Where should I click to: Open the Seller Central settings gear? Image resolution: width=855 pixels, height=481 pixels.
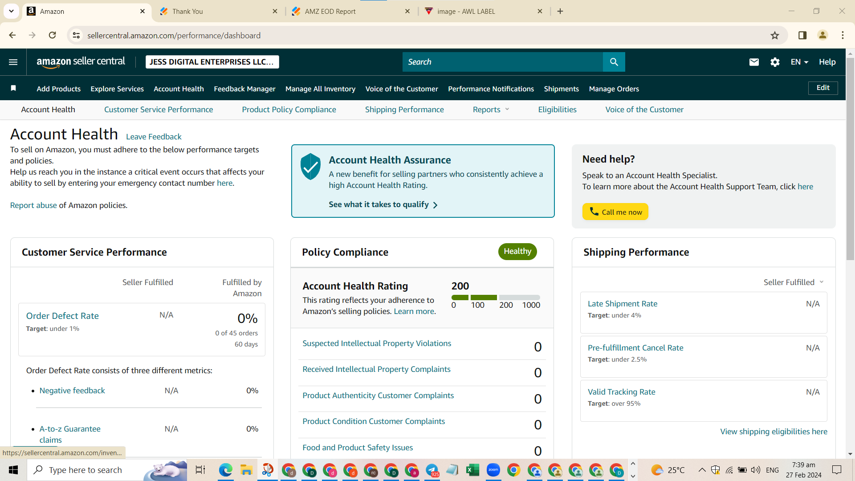[x=775, y=62]
